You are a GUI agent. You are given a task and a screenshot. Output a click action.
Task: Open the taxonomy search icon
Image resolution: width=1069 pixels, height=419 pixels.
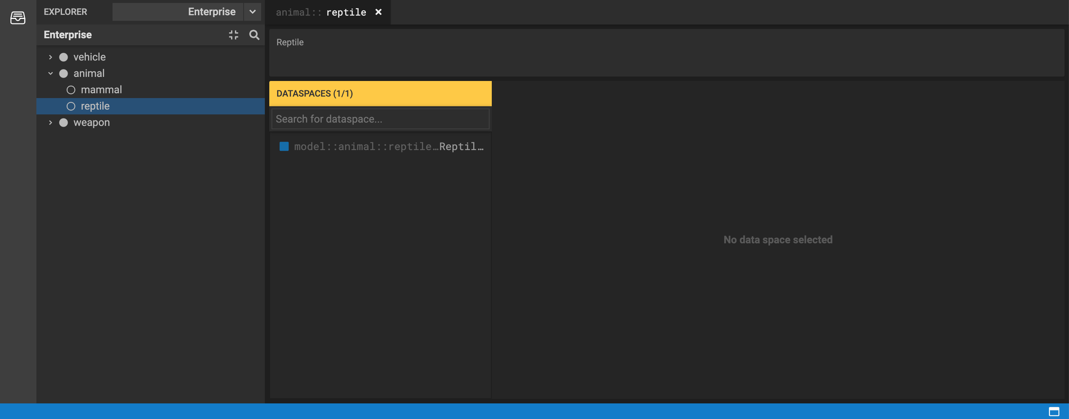tap(254, 35)
